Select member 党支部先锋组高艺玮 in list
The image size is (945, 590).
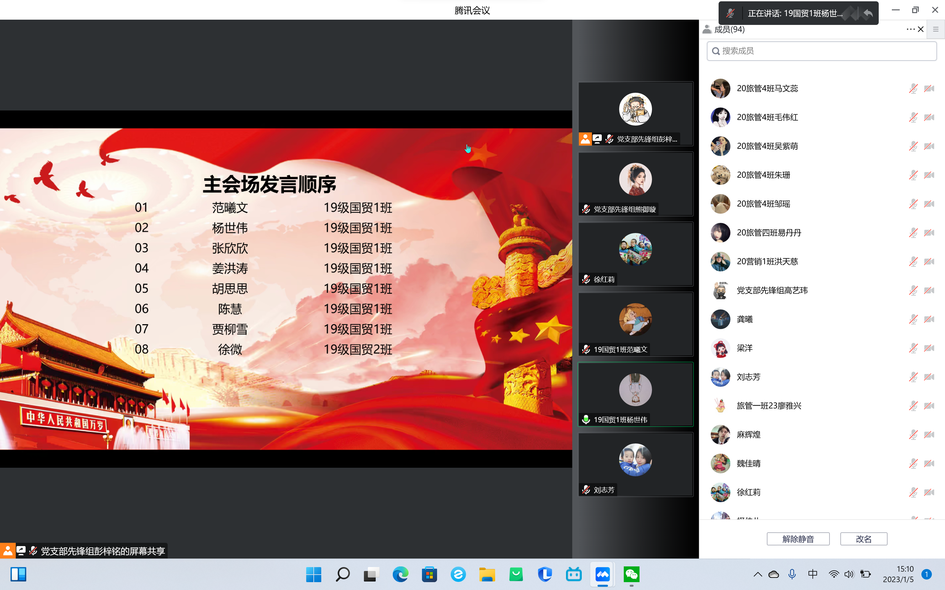coord(772,290)
